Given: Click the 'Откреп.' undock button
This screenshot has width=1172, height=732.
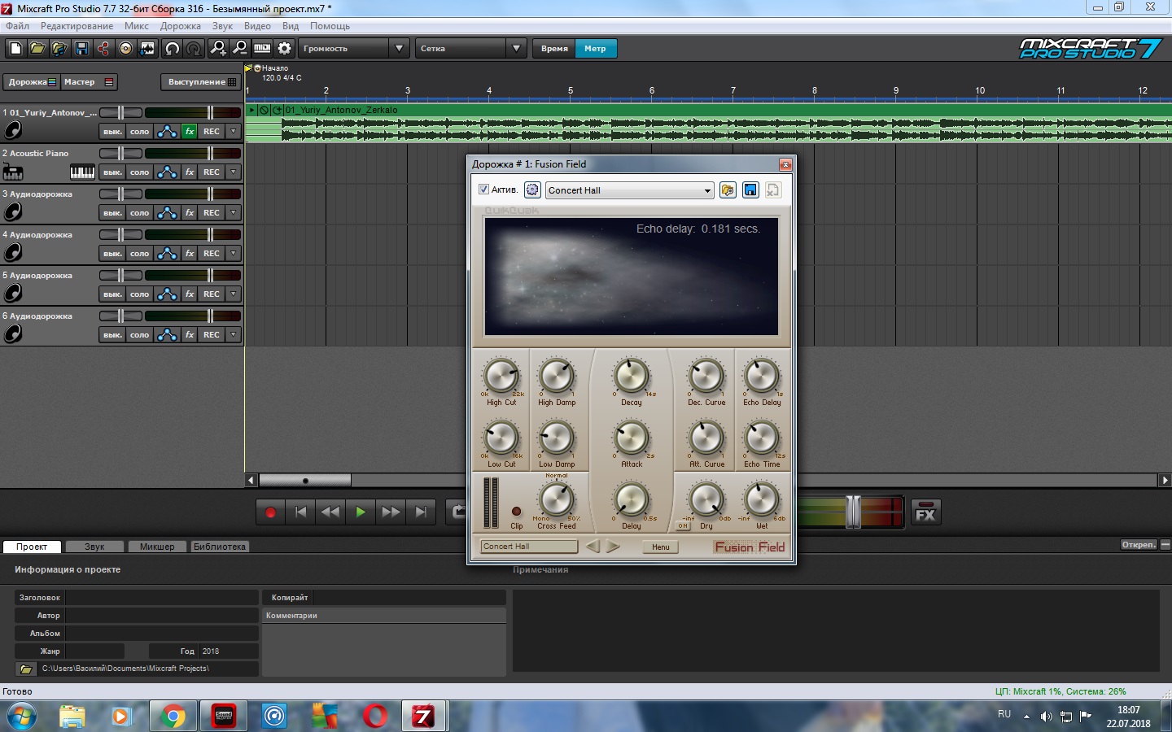Looking at the screenshot, I should click(1139, 545).
